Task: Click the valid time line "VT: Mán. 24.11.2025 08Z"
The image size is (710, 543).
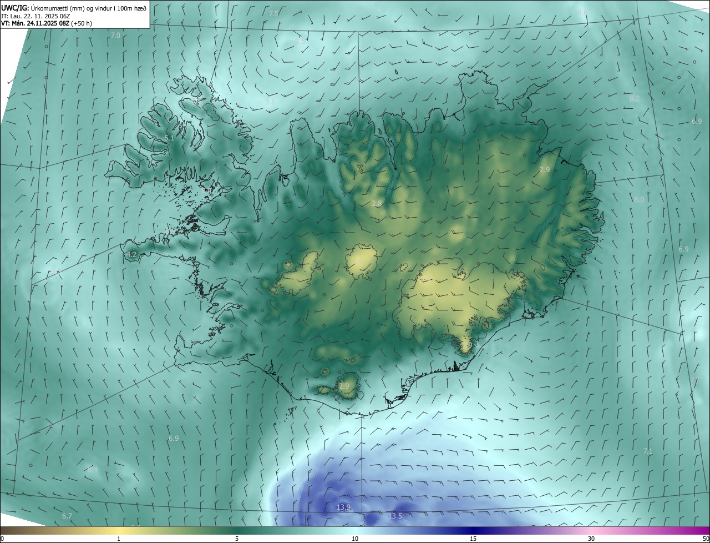Action: [x=35, y=23]
